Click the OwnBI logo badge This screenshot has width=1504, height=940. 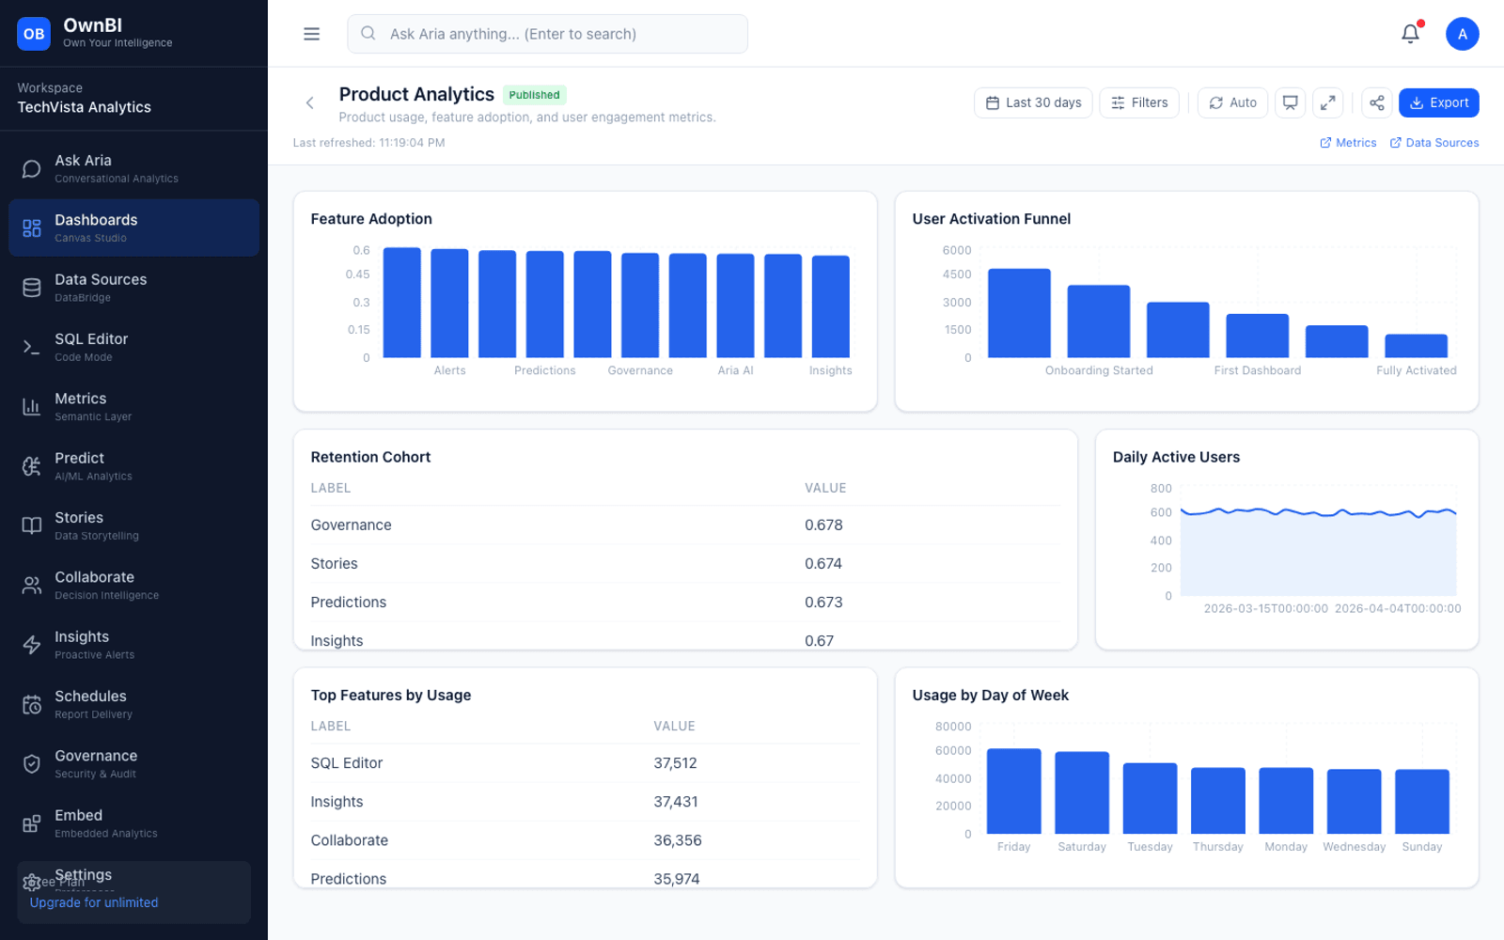coord(34,34)
